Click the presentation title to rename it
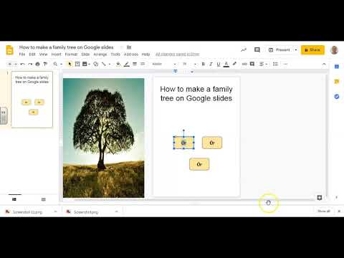Image resolution: width=344 pixels, height=258 pixels. coord(66,47)
